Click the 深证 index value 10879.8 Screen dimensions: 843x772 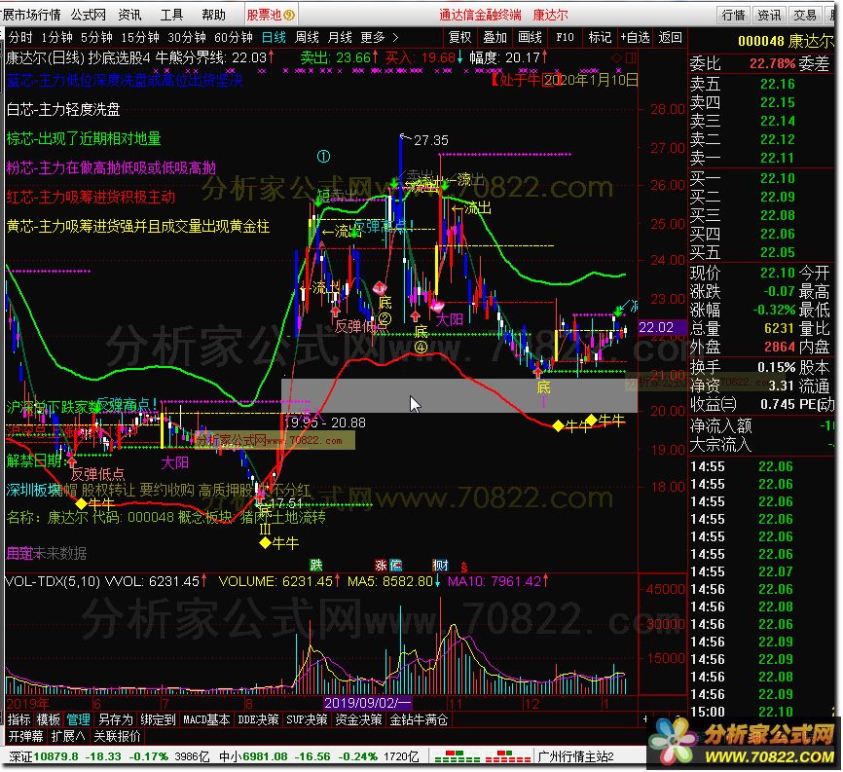(x=55, y=756)
